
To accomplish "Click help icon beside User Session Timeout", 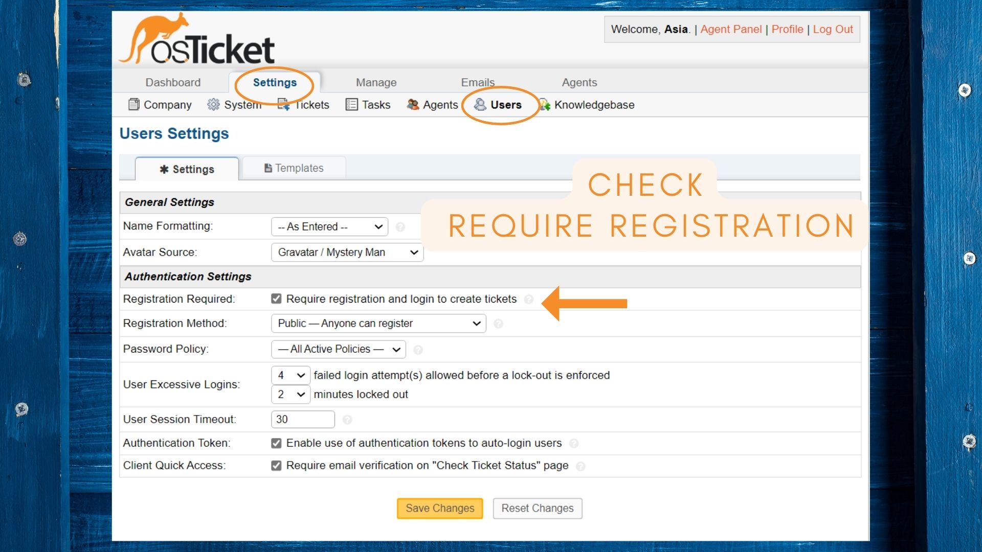I will 347,420.
